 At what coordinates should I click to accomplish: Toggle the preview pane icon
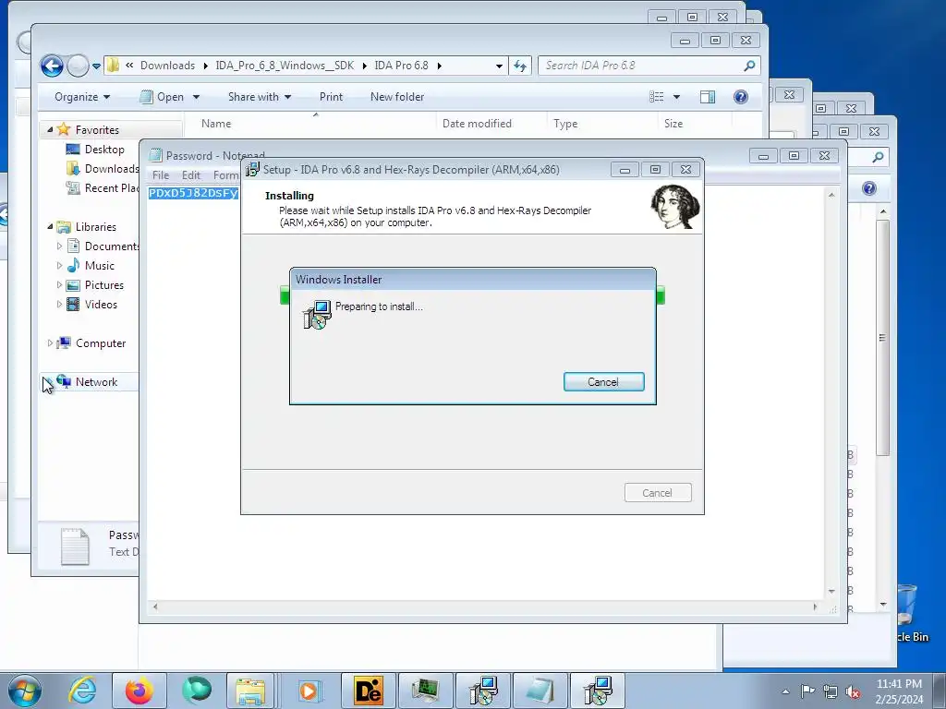click(x=708, y=96)
